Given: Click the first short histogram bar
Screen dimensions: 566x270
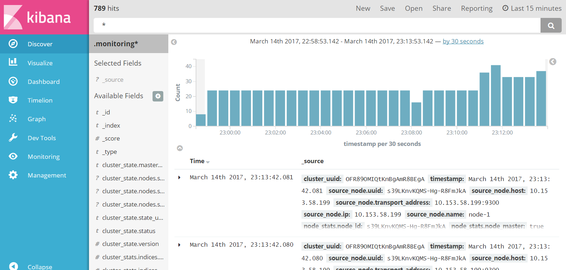Looking at the screenshot, I should tap(201, 120).
